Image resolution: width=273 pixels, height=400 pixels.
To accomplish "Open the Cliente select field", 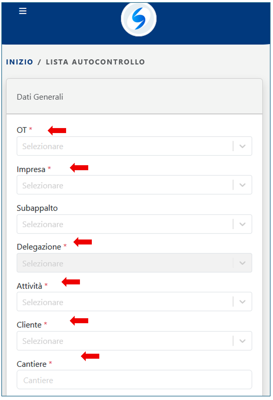I will click(124, 341).
